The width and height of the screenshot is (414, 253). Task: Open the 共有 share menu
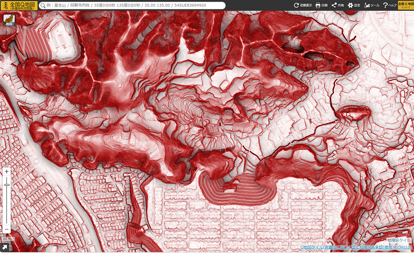pyautogui.click(x=338, y=5)
